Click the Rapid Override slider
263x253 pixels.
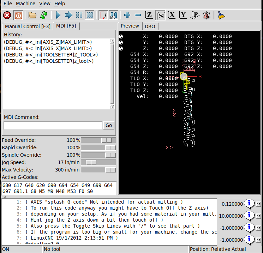click(x=98, y=147)
